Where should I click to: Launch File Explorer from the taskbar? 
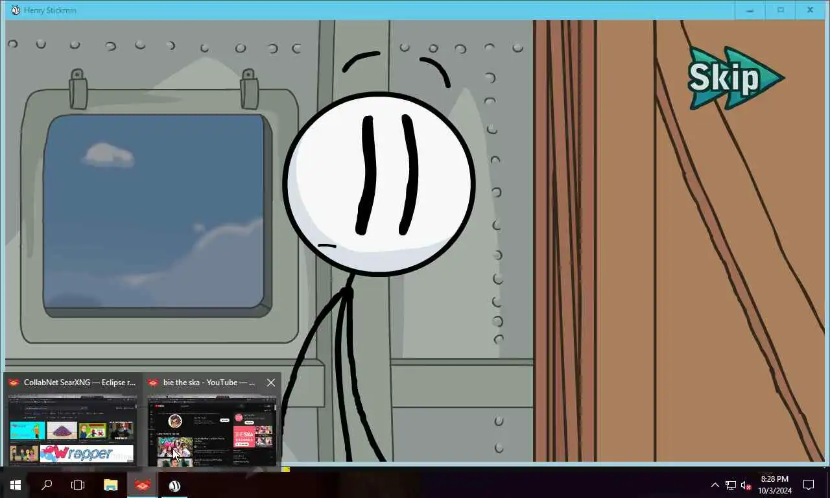click(111, 485)
